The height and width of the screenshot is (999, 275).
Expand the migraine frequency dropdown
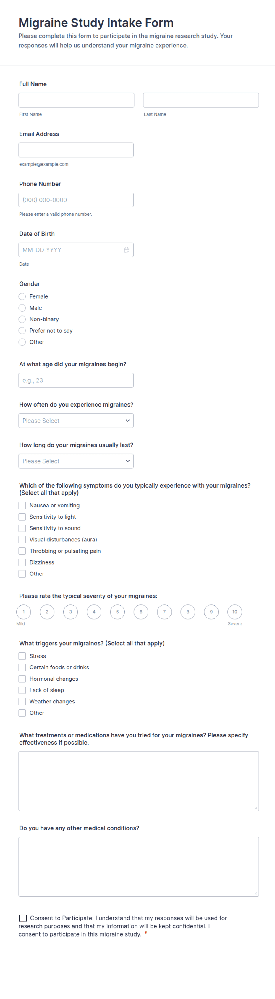pyautogui.click(x=76, y=421)
